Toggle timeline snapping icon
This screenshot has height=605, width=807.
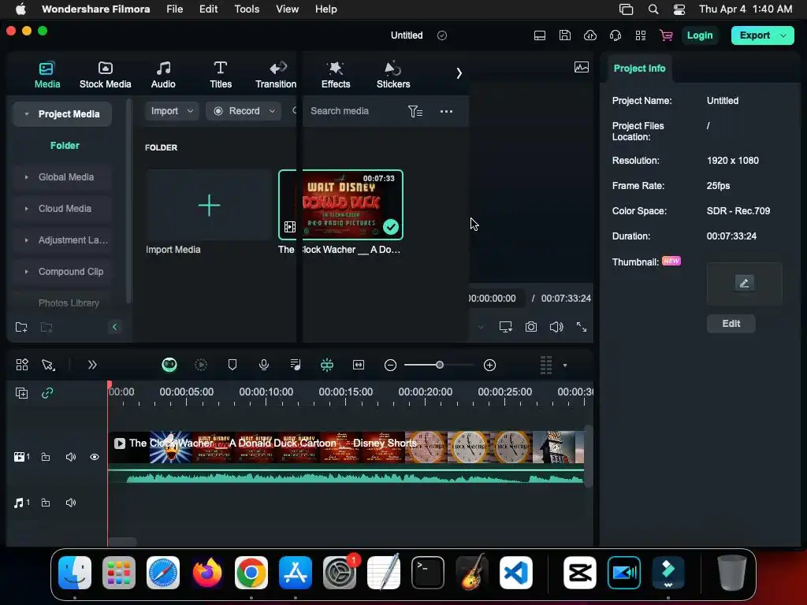click(327, 365)
